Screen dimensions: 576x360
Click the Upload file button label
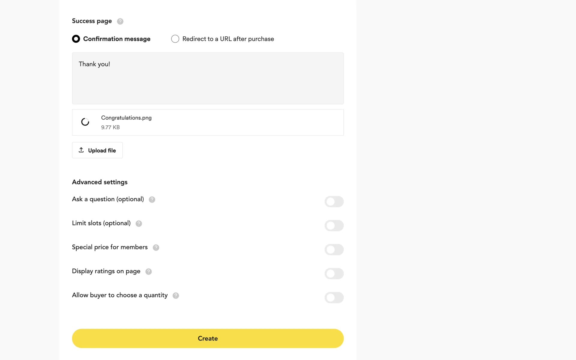pos(102,150)
